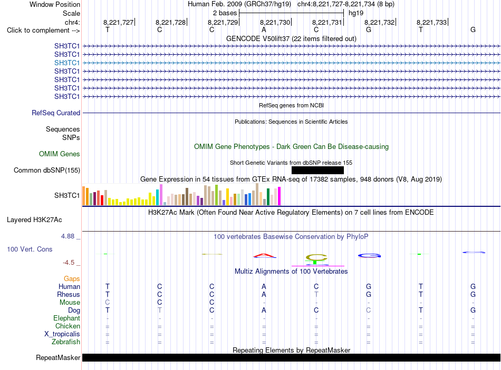
Task: Click the red A PhyloP logo letter
Action: [264, 255]
